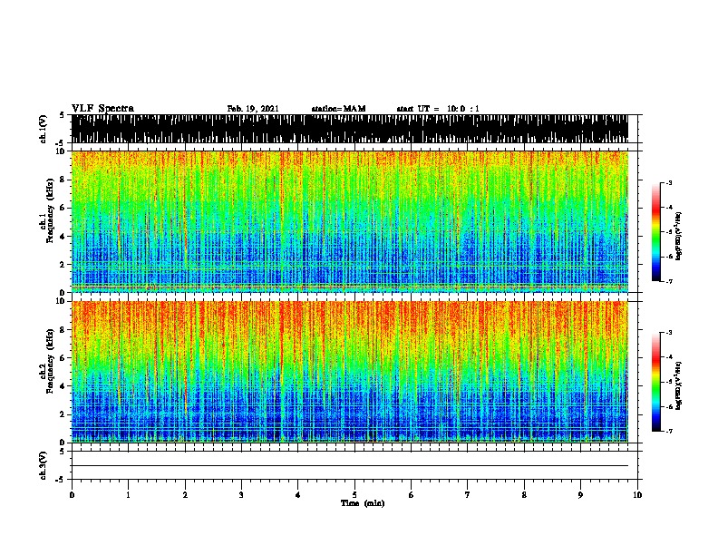The image size is (718, 555).
Task: Click the "2" kHz tick of ch.2 spectrogram
Action: pos(64,414)
